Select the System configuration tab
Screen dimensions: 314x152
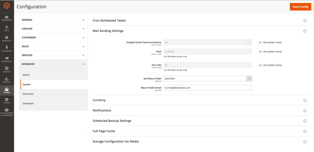pos(54,84)
